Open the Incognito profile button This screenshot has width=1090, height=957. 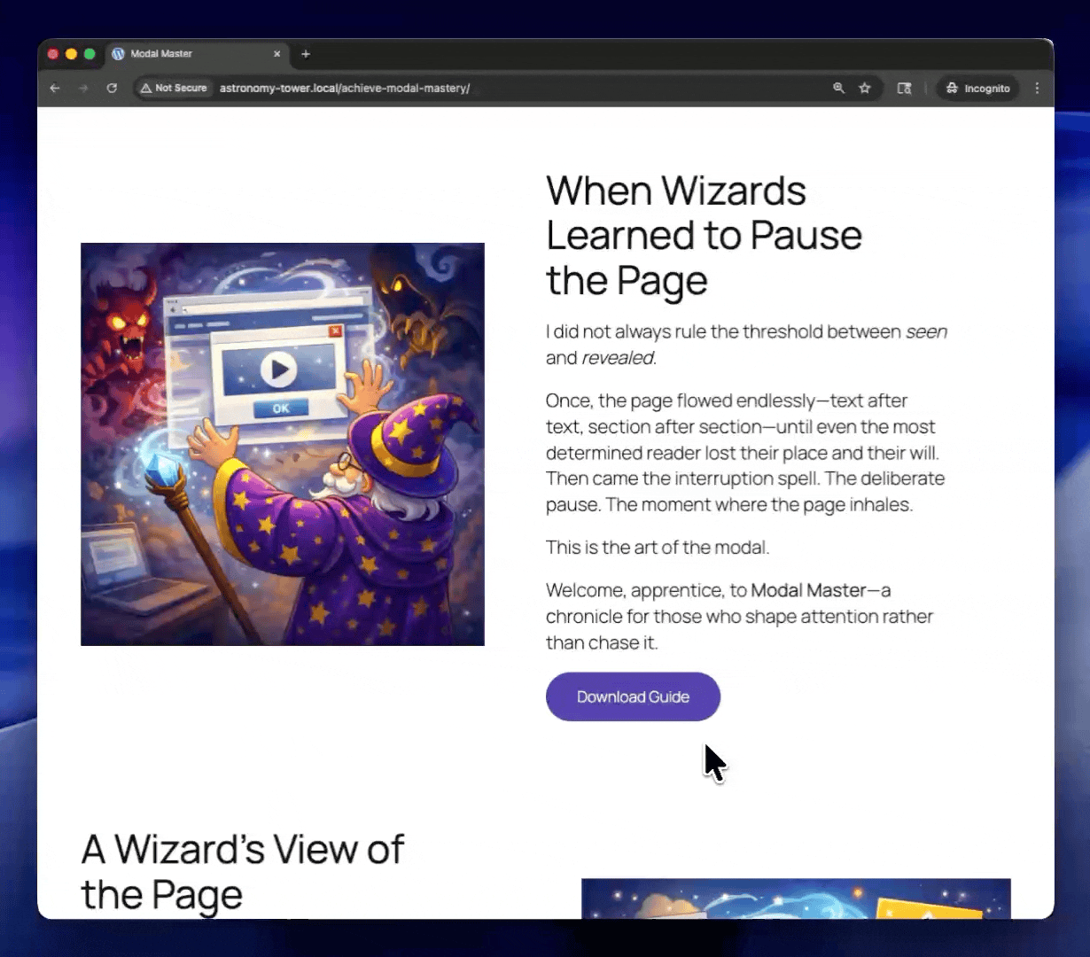(x=978, y=88)
